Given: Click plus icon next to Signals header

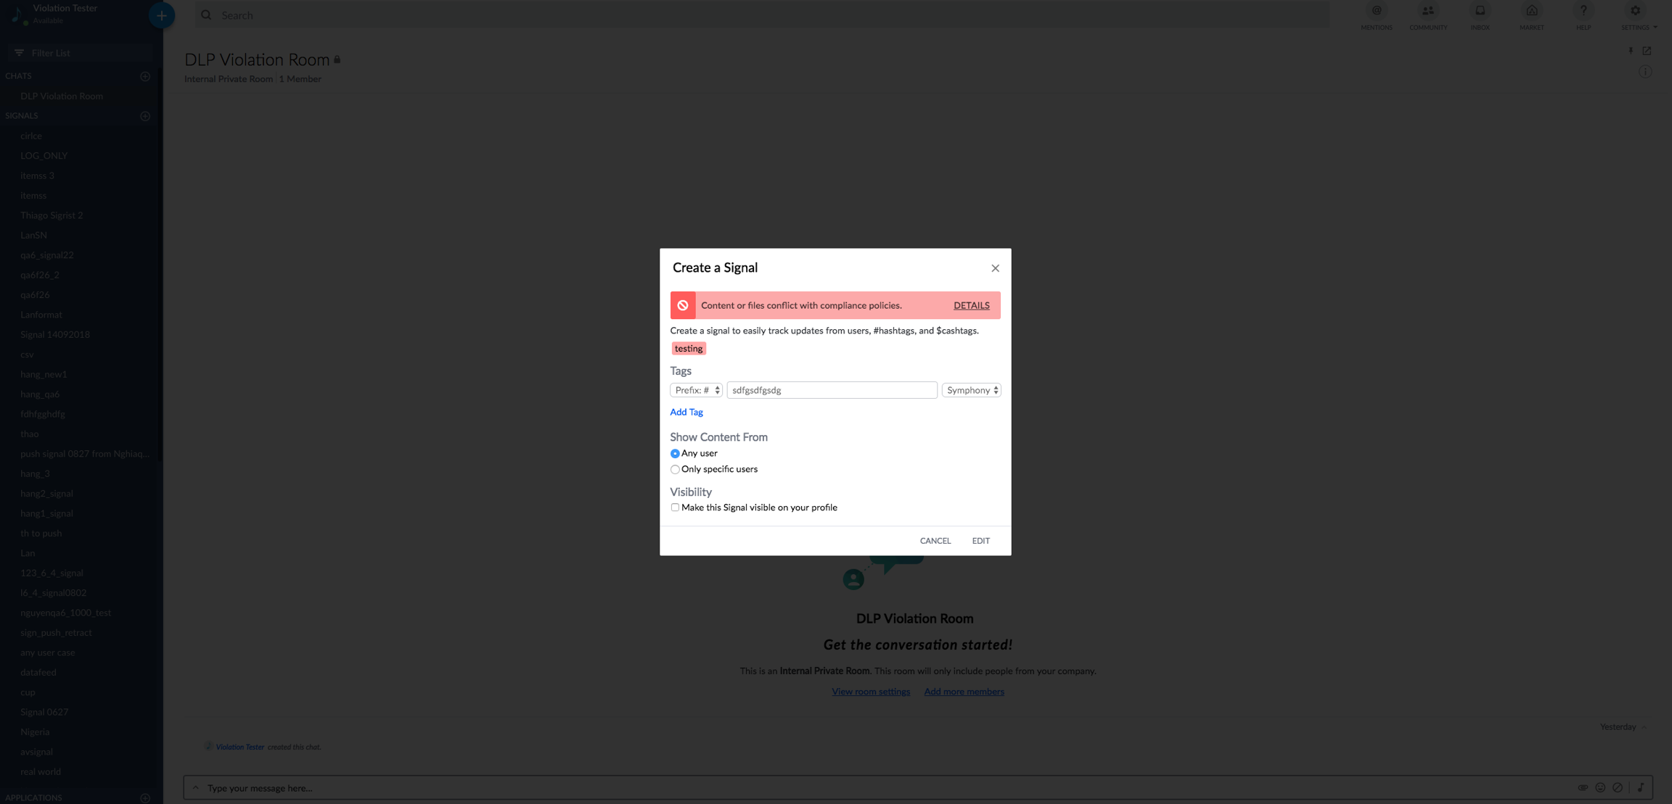Looking at the screenshot, I should pyautogui.click(x=145, y=116).
